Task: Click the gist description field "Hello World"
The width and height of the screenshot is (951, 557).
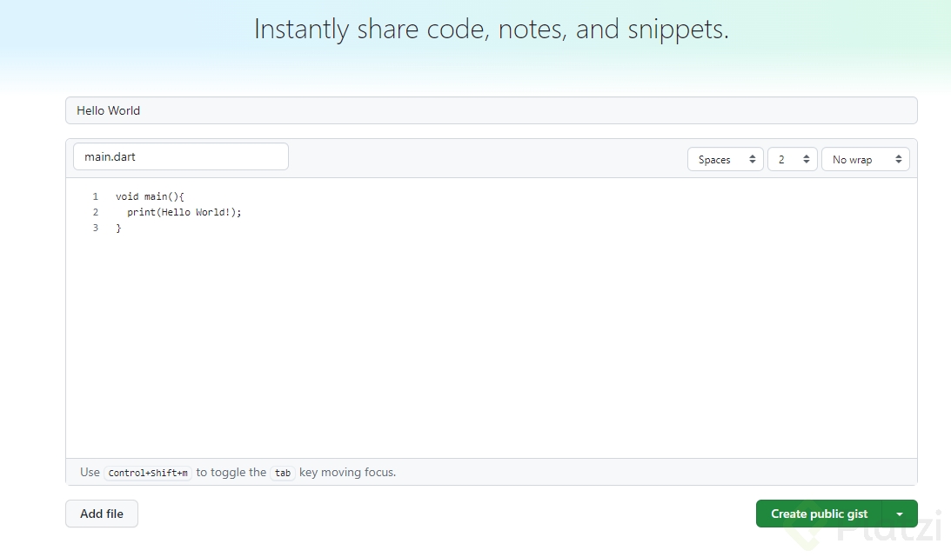Action: (x=491, y=110)
